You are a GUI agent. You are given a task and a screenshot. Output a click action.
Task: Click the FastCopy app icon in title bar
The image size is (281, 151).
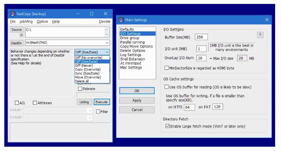[x=13, y=14]
